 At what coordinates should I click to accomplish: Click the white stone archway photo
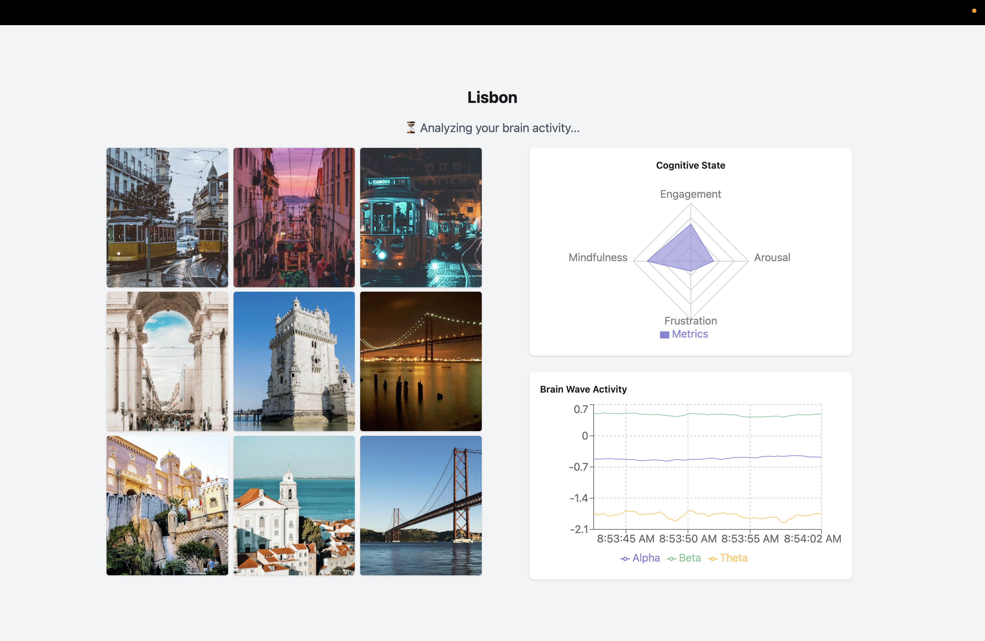click(x=167, y=361)
